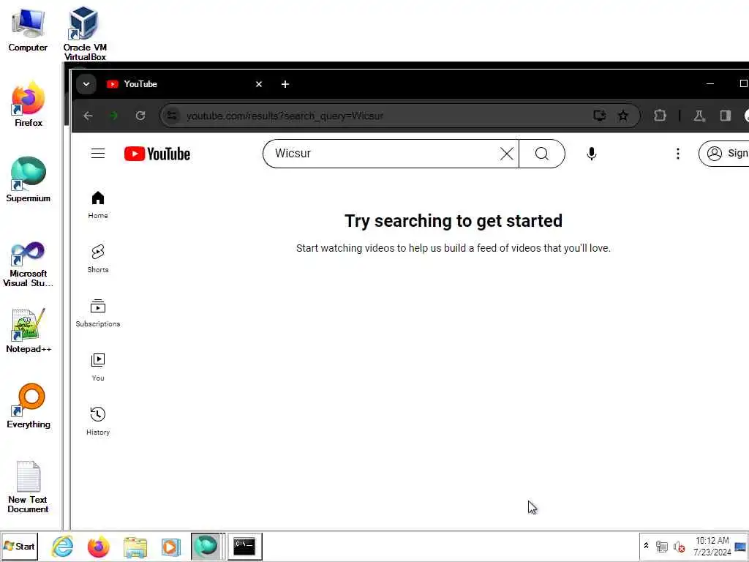The width and height of the screenshot is (749, 562).
Task: Click the site info icon in address bar
Action: [172, 116]
